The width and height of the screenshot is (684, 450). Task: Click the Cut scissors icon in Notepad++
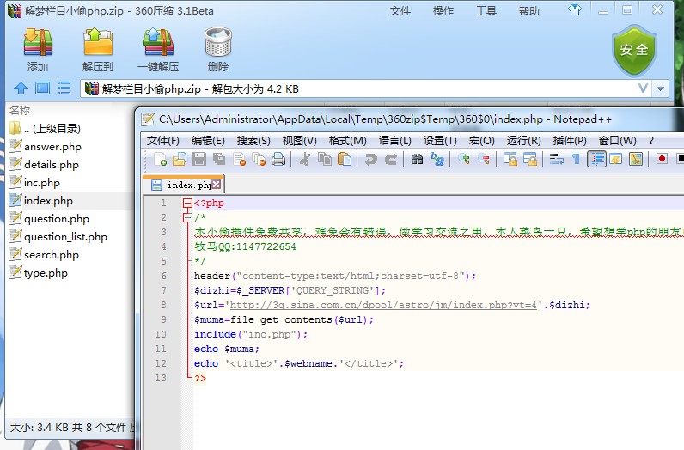pyautogui.click(x=304, y=159)
